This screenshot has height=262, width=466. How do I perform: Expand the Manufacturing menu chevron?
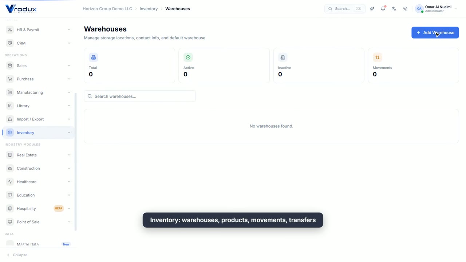pos(69,92)
